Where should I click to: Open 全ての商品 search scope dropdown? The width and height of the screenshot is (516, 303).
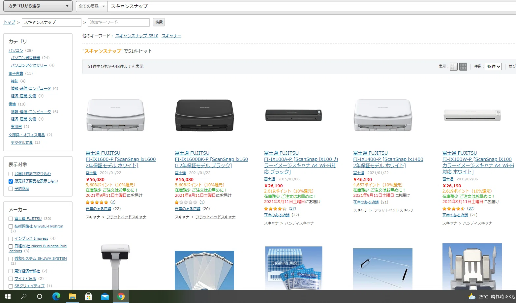[x=92, y=6]
